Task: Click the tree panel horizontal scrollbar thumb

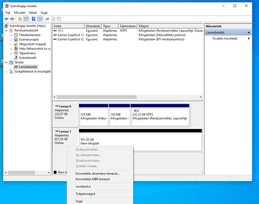Action: (22, 173)
